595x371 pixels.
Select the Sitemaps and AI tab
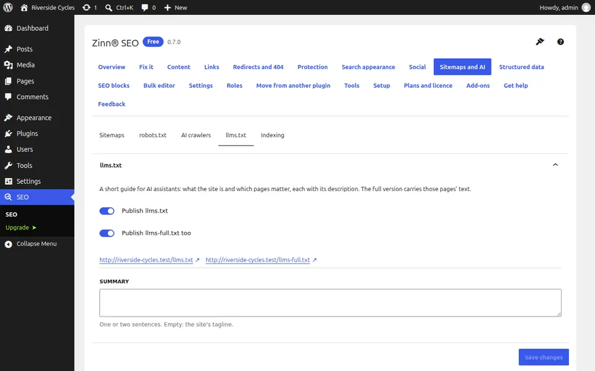tap(462, 67)
